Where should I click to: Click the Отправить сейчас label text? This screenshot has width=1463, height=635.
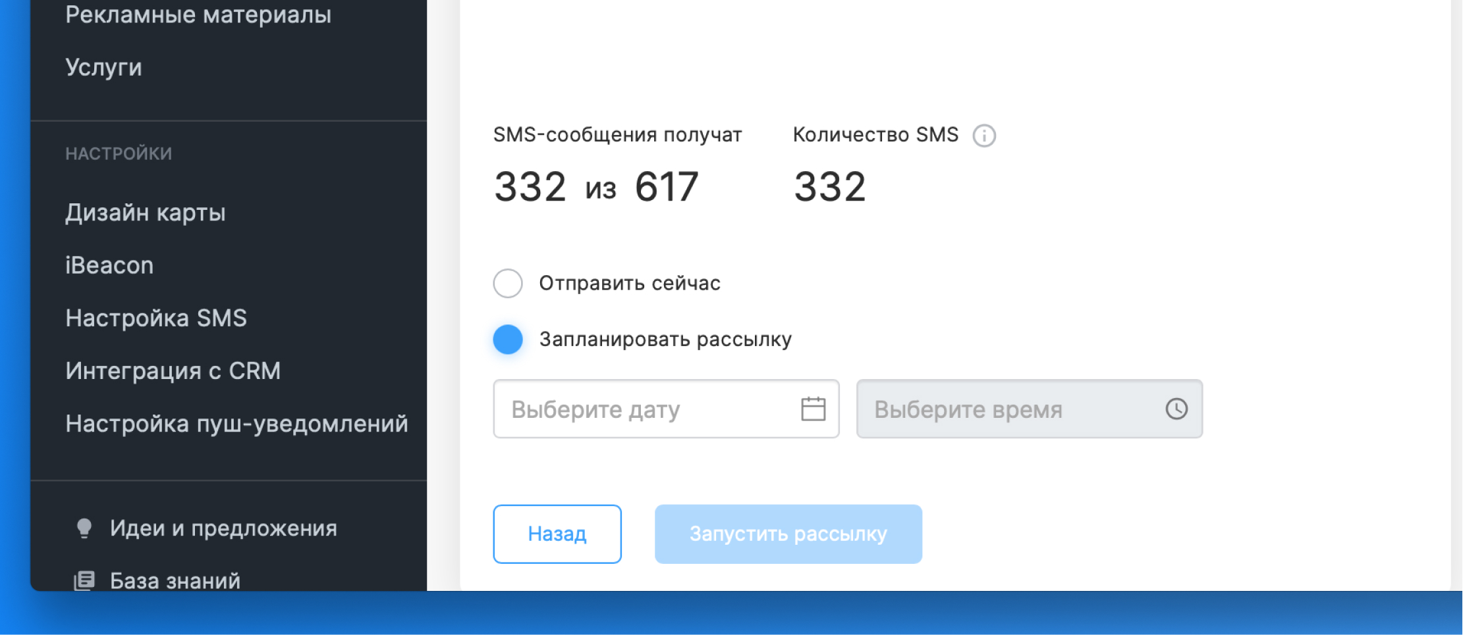tap(630, 283)
